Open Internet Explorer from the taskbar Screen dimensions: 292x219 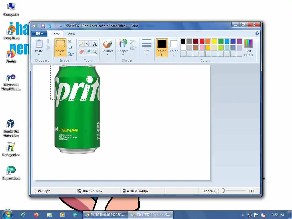click(23, 215)
